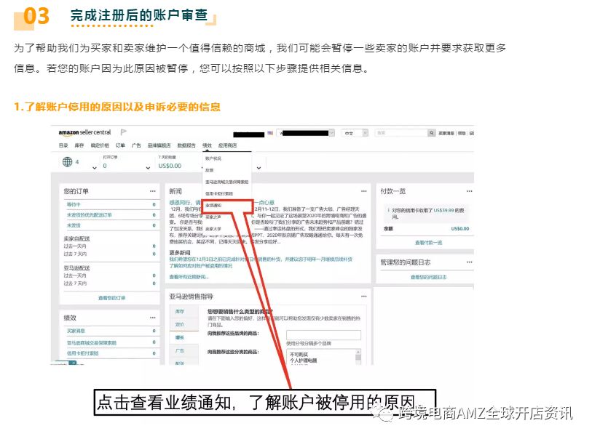The image size is (592, 439).
Task: Select 个人护理电器 in the category list
Action: [x=303, y=361]
